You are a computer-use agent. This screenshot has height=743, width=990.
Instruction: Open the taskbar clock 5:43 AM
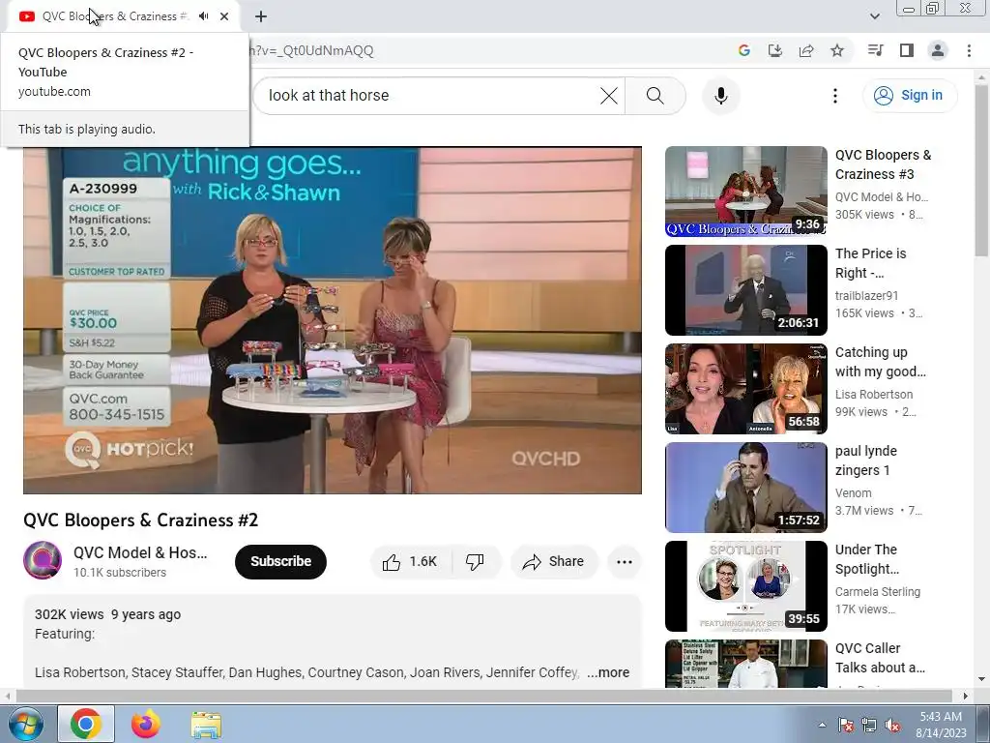pyautogui.click(x=941, y=725)
